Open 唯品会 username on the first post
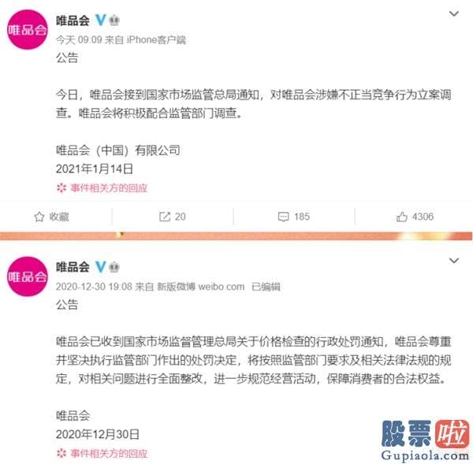Viewport: 473px width, 464px height. pos(73,20)
